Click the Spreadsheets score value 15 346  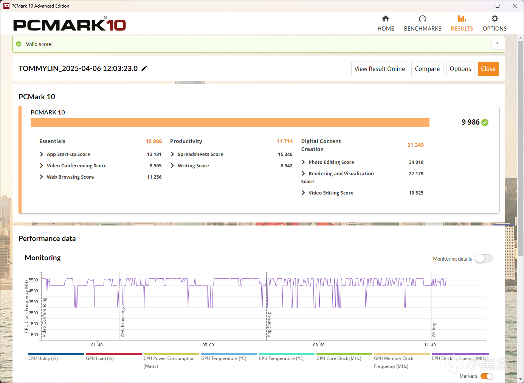tap(285, 154)
